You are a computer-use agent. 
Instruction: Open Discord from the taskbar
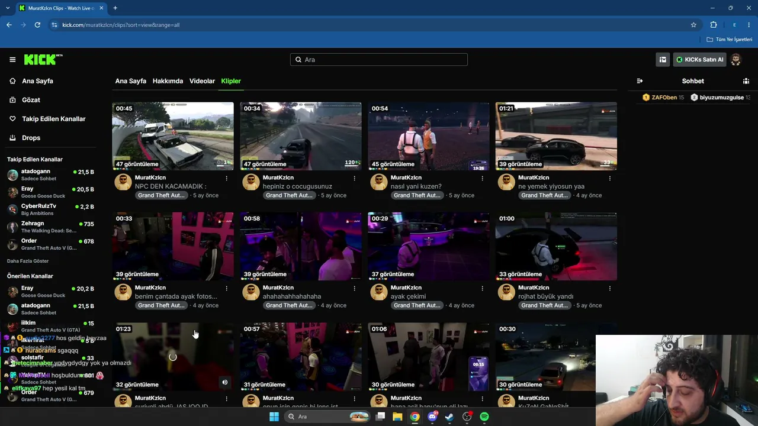(432, 417)
